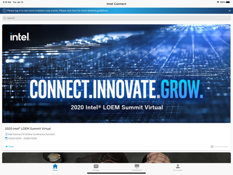
Task: Click the 9:18 AM clock in the status bar
Action: click(7, 2)
